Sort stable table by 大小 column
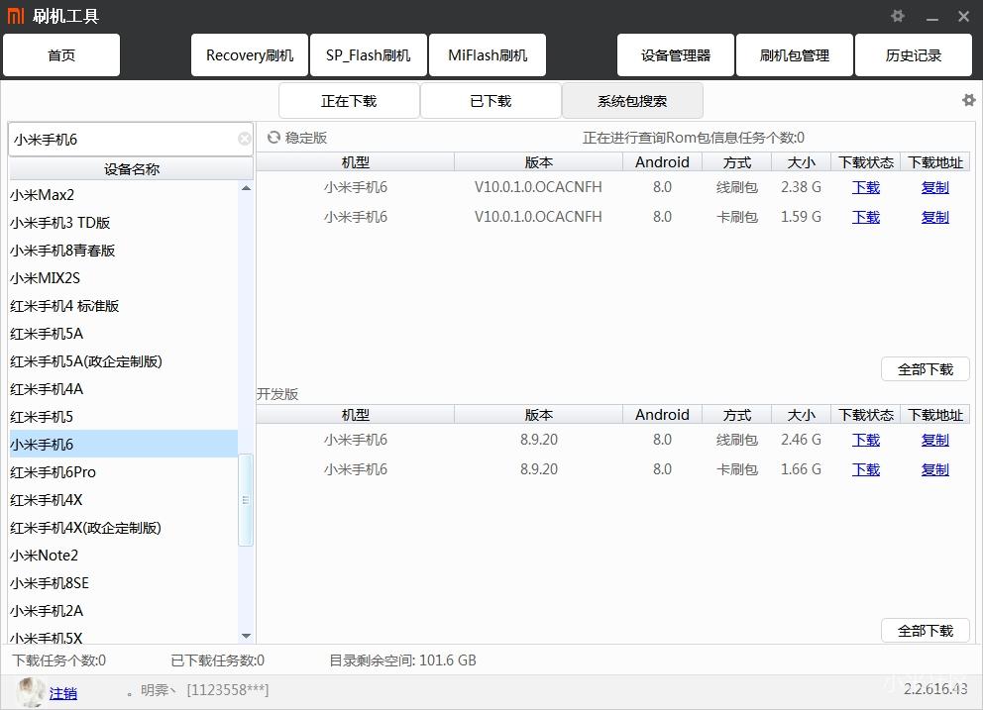 click(x=802, y=162)
